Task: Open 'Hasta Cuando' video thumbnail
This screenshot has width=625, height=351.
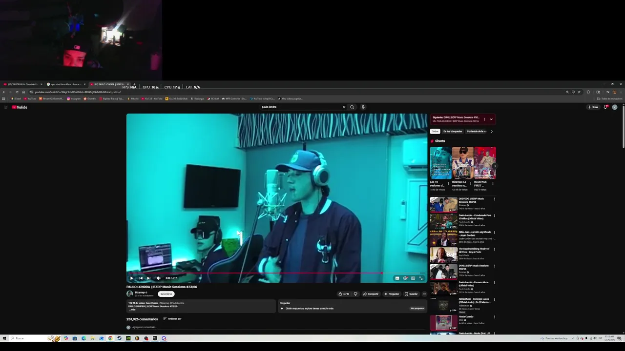Action: 444,322
